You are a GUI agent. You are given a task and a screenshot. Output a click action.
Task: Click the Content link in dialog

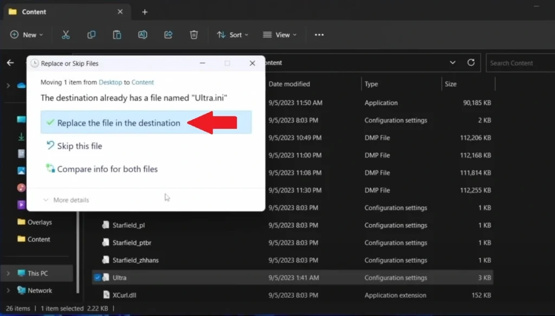point(143,82)
